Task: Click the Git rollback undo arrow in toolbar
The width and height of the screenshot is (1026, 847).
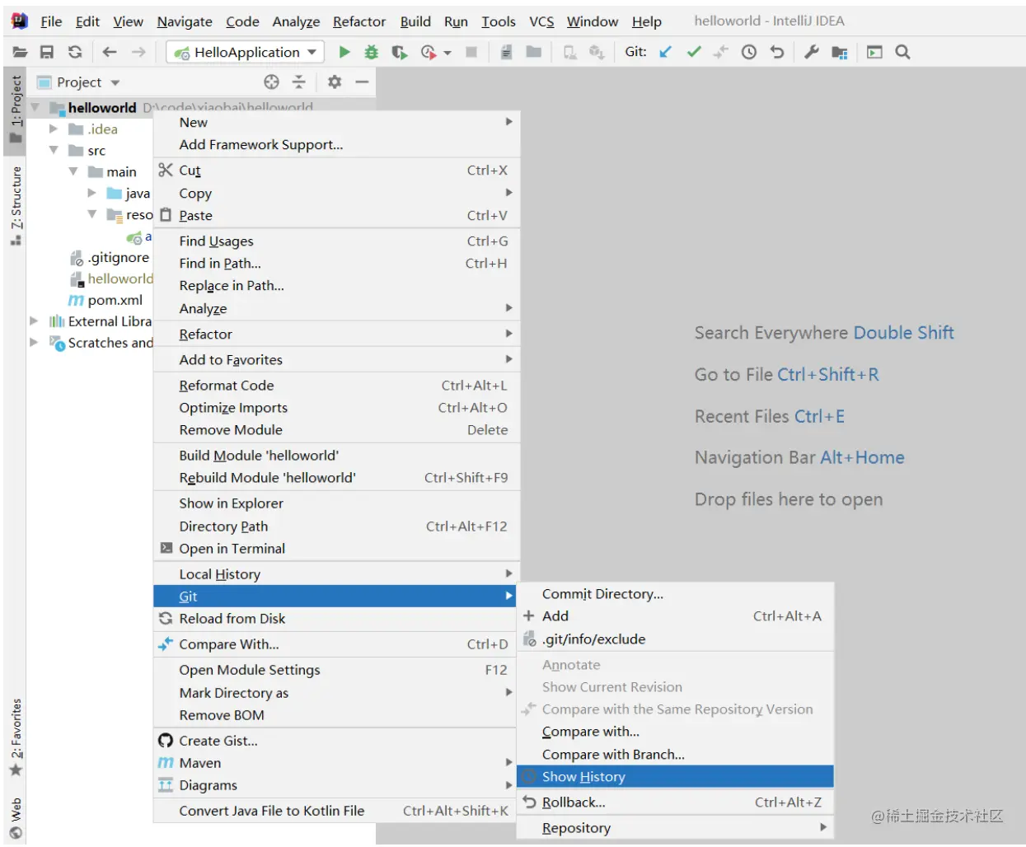Action: point(776,52)
